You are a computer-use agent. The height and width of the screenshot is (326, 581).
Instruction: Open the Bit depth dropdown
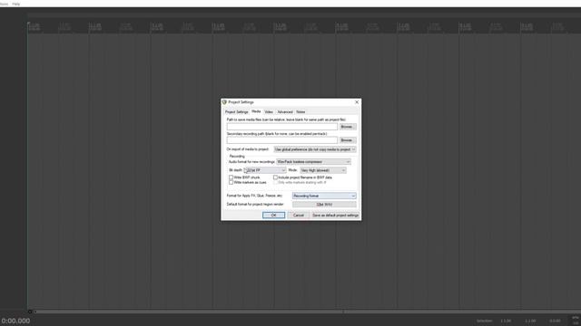coord(265,170)
